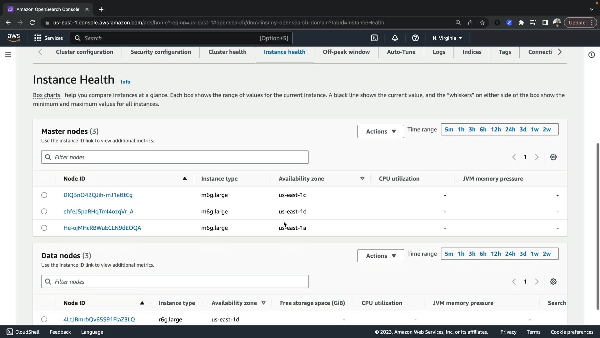The height and width of the screenshot is (338, 600).
Task: Click the help question mark icon
Action: 415,38
